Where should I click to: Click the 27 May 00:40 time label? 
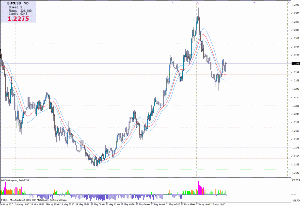click(98, 204)
